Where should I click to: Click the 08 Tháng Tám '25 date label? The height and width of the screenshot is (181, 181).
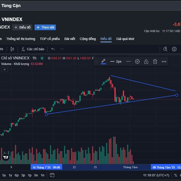[x=166, y=167]
